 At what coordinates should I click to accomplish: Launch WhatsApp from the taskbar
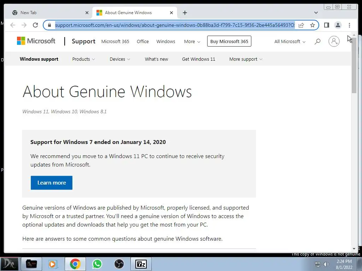click(x=97, y=264)
